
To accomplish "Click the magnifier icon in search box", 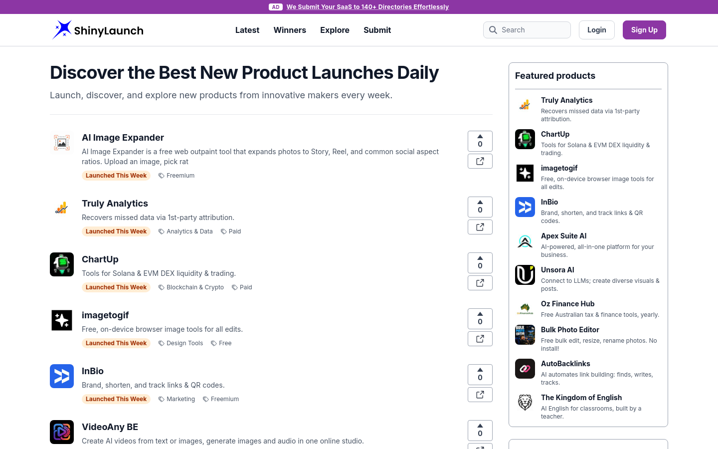I will (493, 30).
